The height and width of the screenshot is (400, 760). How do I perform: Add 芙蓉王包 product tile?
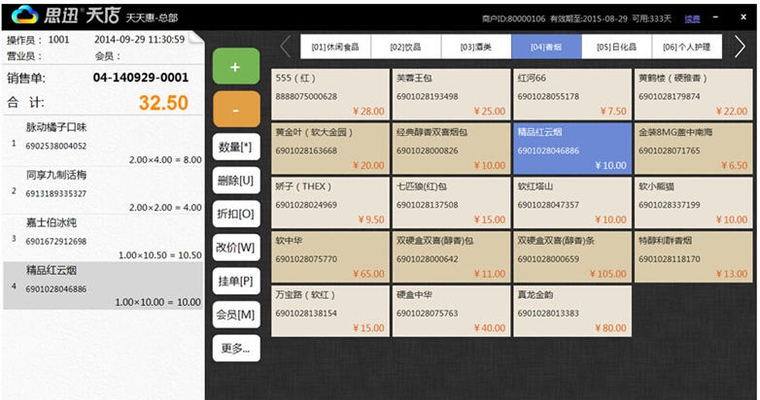(451, 94)
